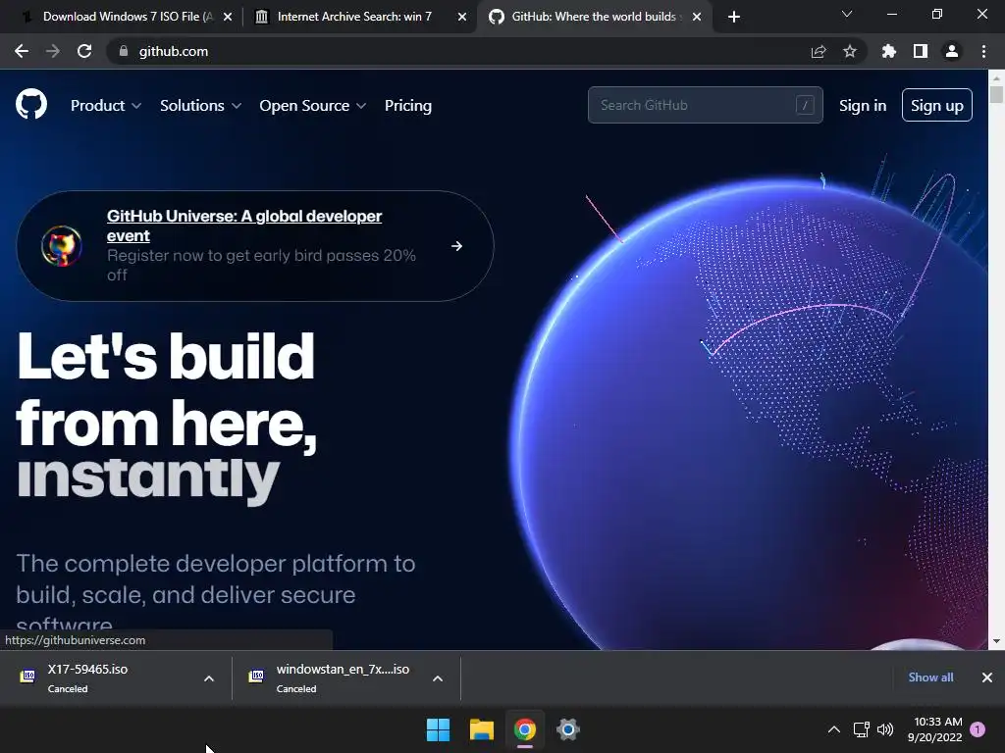
Task: Close the Download Windows 7 ISO tab
Action: click(228, 17)
